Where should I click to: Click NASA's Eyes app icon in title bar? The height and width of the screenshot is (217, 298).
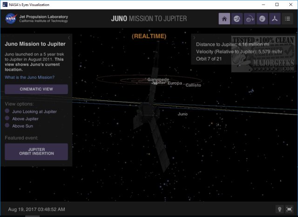click(x=5, y=5)
